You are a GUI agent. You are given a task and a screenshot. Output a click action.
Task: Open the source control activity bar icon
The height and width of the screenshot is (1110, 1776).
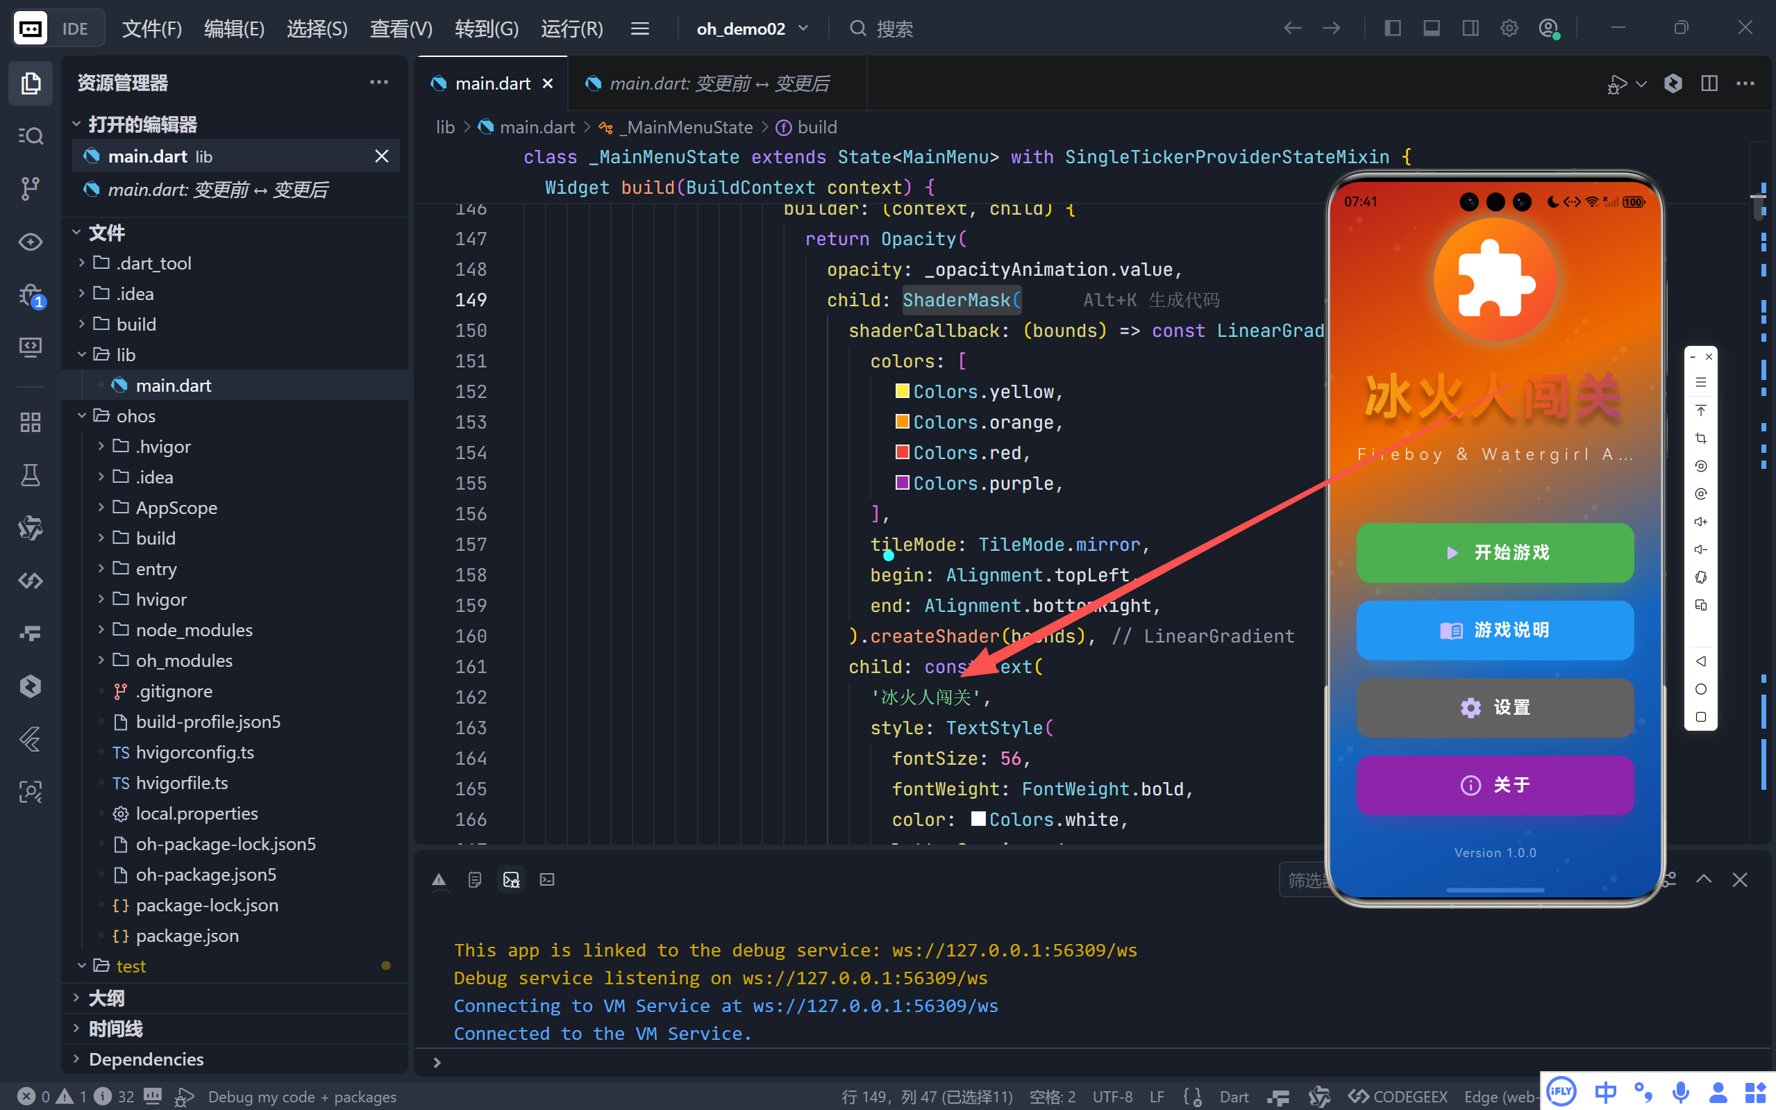[x=30, y=189]
